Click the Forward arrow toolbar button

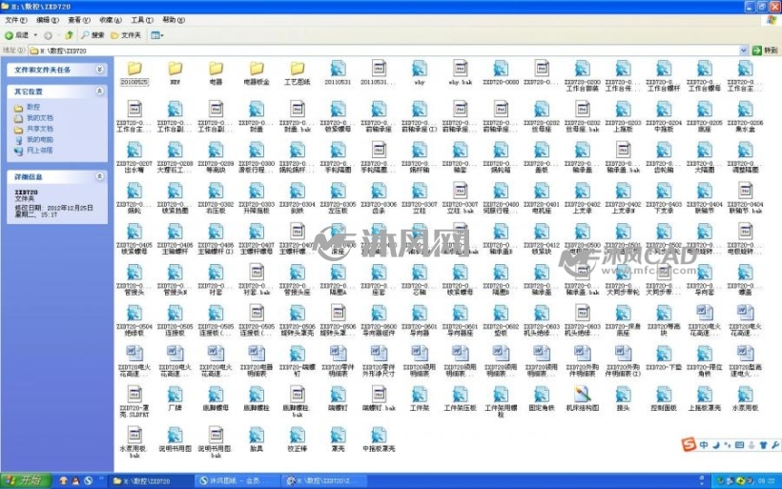click(x=48, y=35)
